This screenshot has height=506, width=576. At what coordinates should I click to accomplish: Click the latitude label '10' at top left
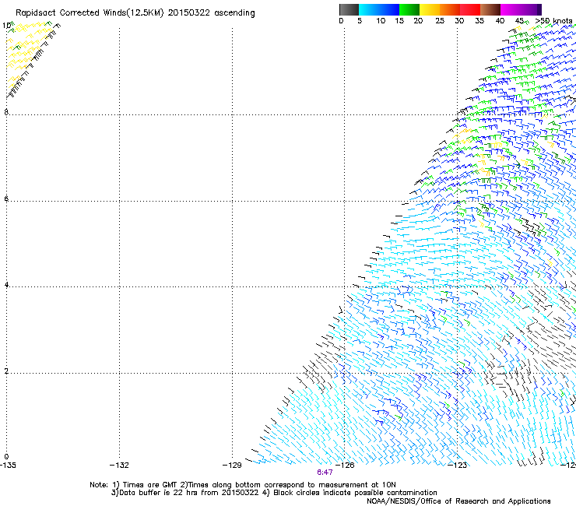click(6, 26)
